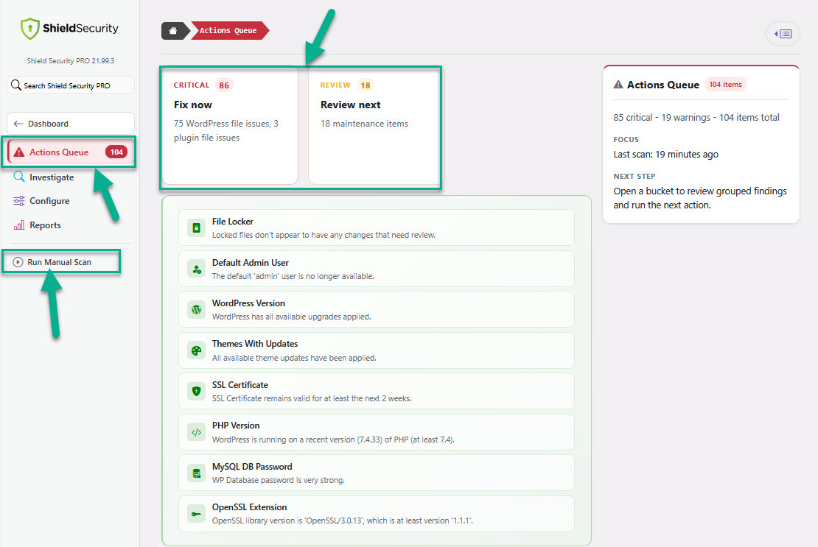Click the 104 items badge in the panel

pyautogui.click(x=725, y=85)
